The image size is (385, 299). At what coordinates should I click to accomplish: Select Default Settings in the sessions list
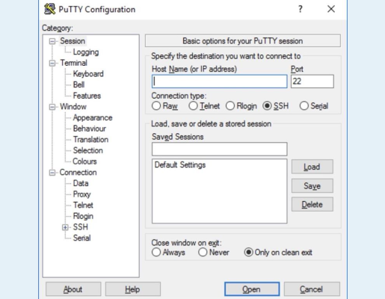180,165
